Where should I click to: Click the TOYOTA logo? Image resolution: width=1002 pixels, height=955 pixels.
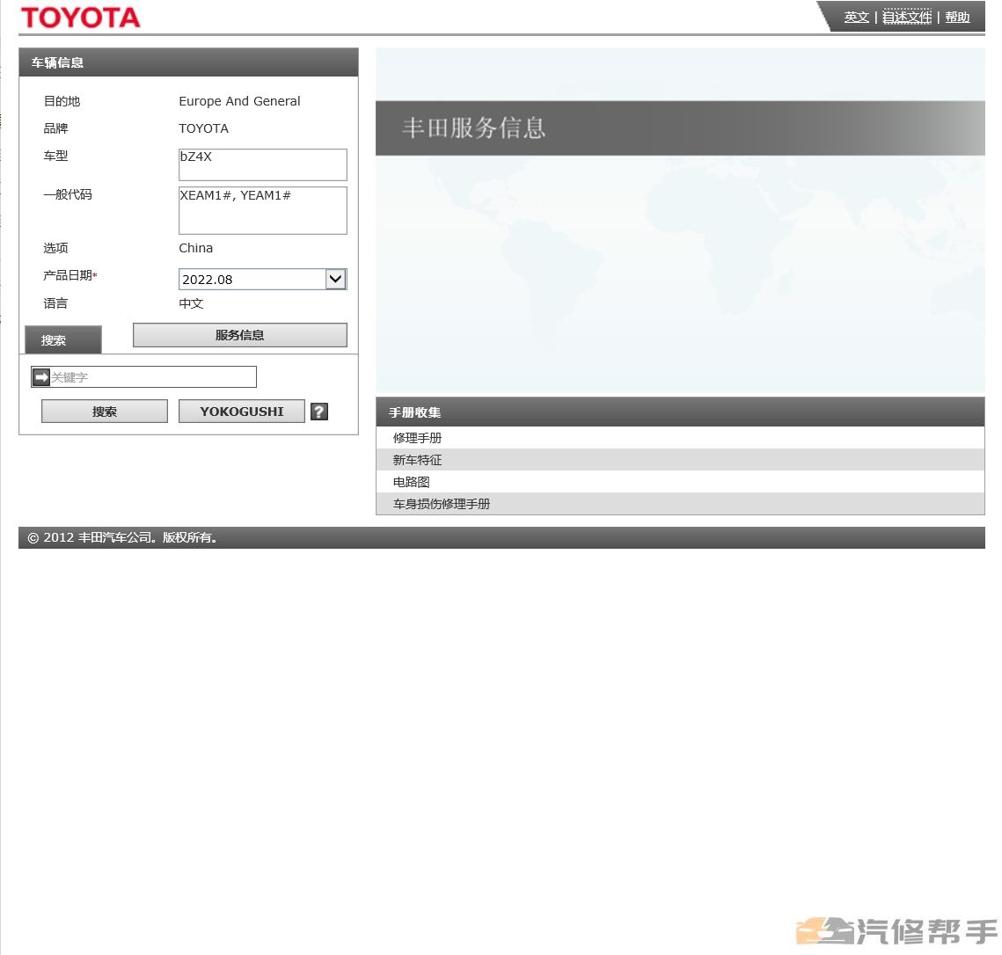(x=81, y=18)
